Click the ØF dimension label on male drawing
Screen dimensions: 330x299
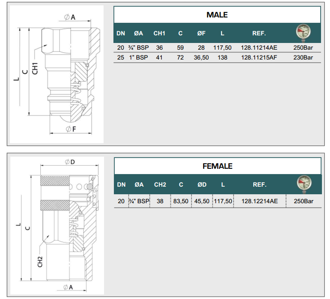70,129
